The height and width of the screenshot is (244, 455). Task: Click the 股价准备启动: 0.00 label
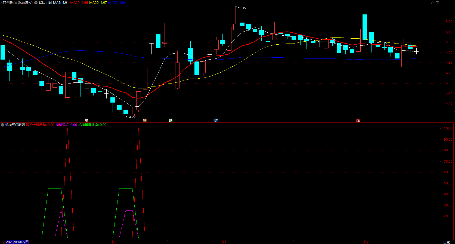[x=40, y=125]
